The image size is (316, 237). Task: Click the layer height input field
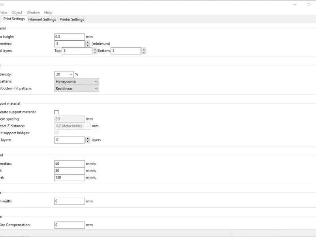70,37
